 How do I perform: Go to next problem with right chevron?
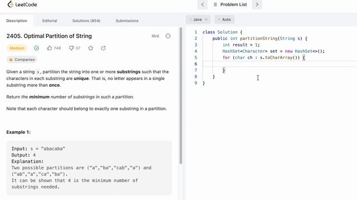(257, 4)
